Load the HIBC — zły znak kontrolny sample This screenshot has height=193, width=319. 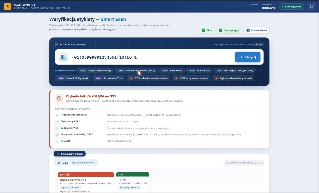click(x=191, y=78)
